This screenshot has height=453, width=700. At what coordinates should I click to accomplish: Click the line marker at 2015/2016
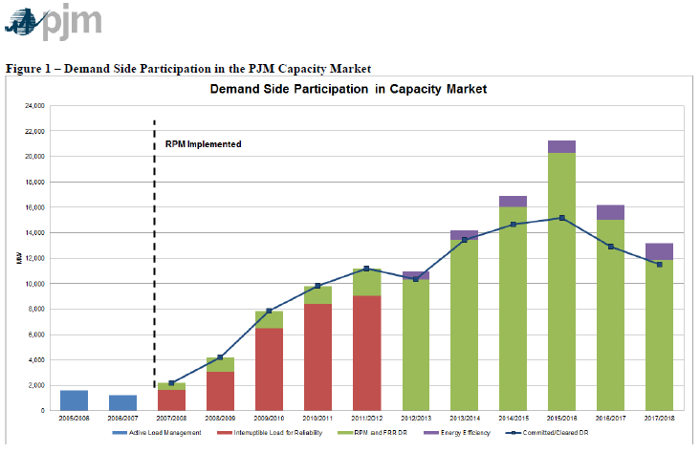tap(561, 218)
